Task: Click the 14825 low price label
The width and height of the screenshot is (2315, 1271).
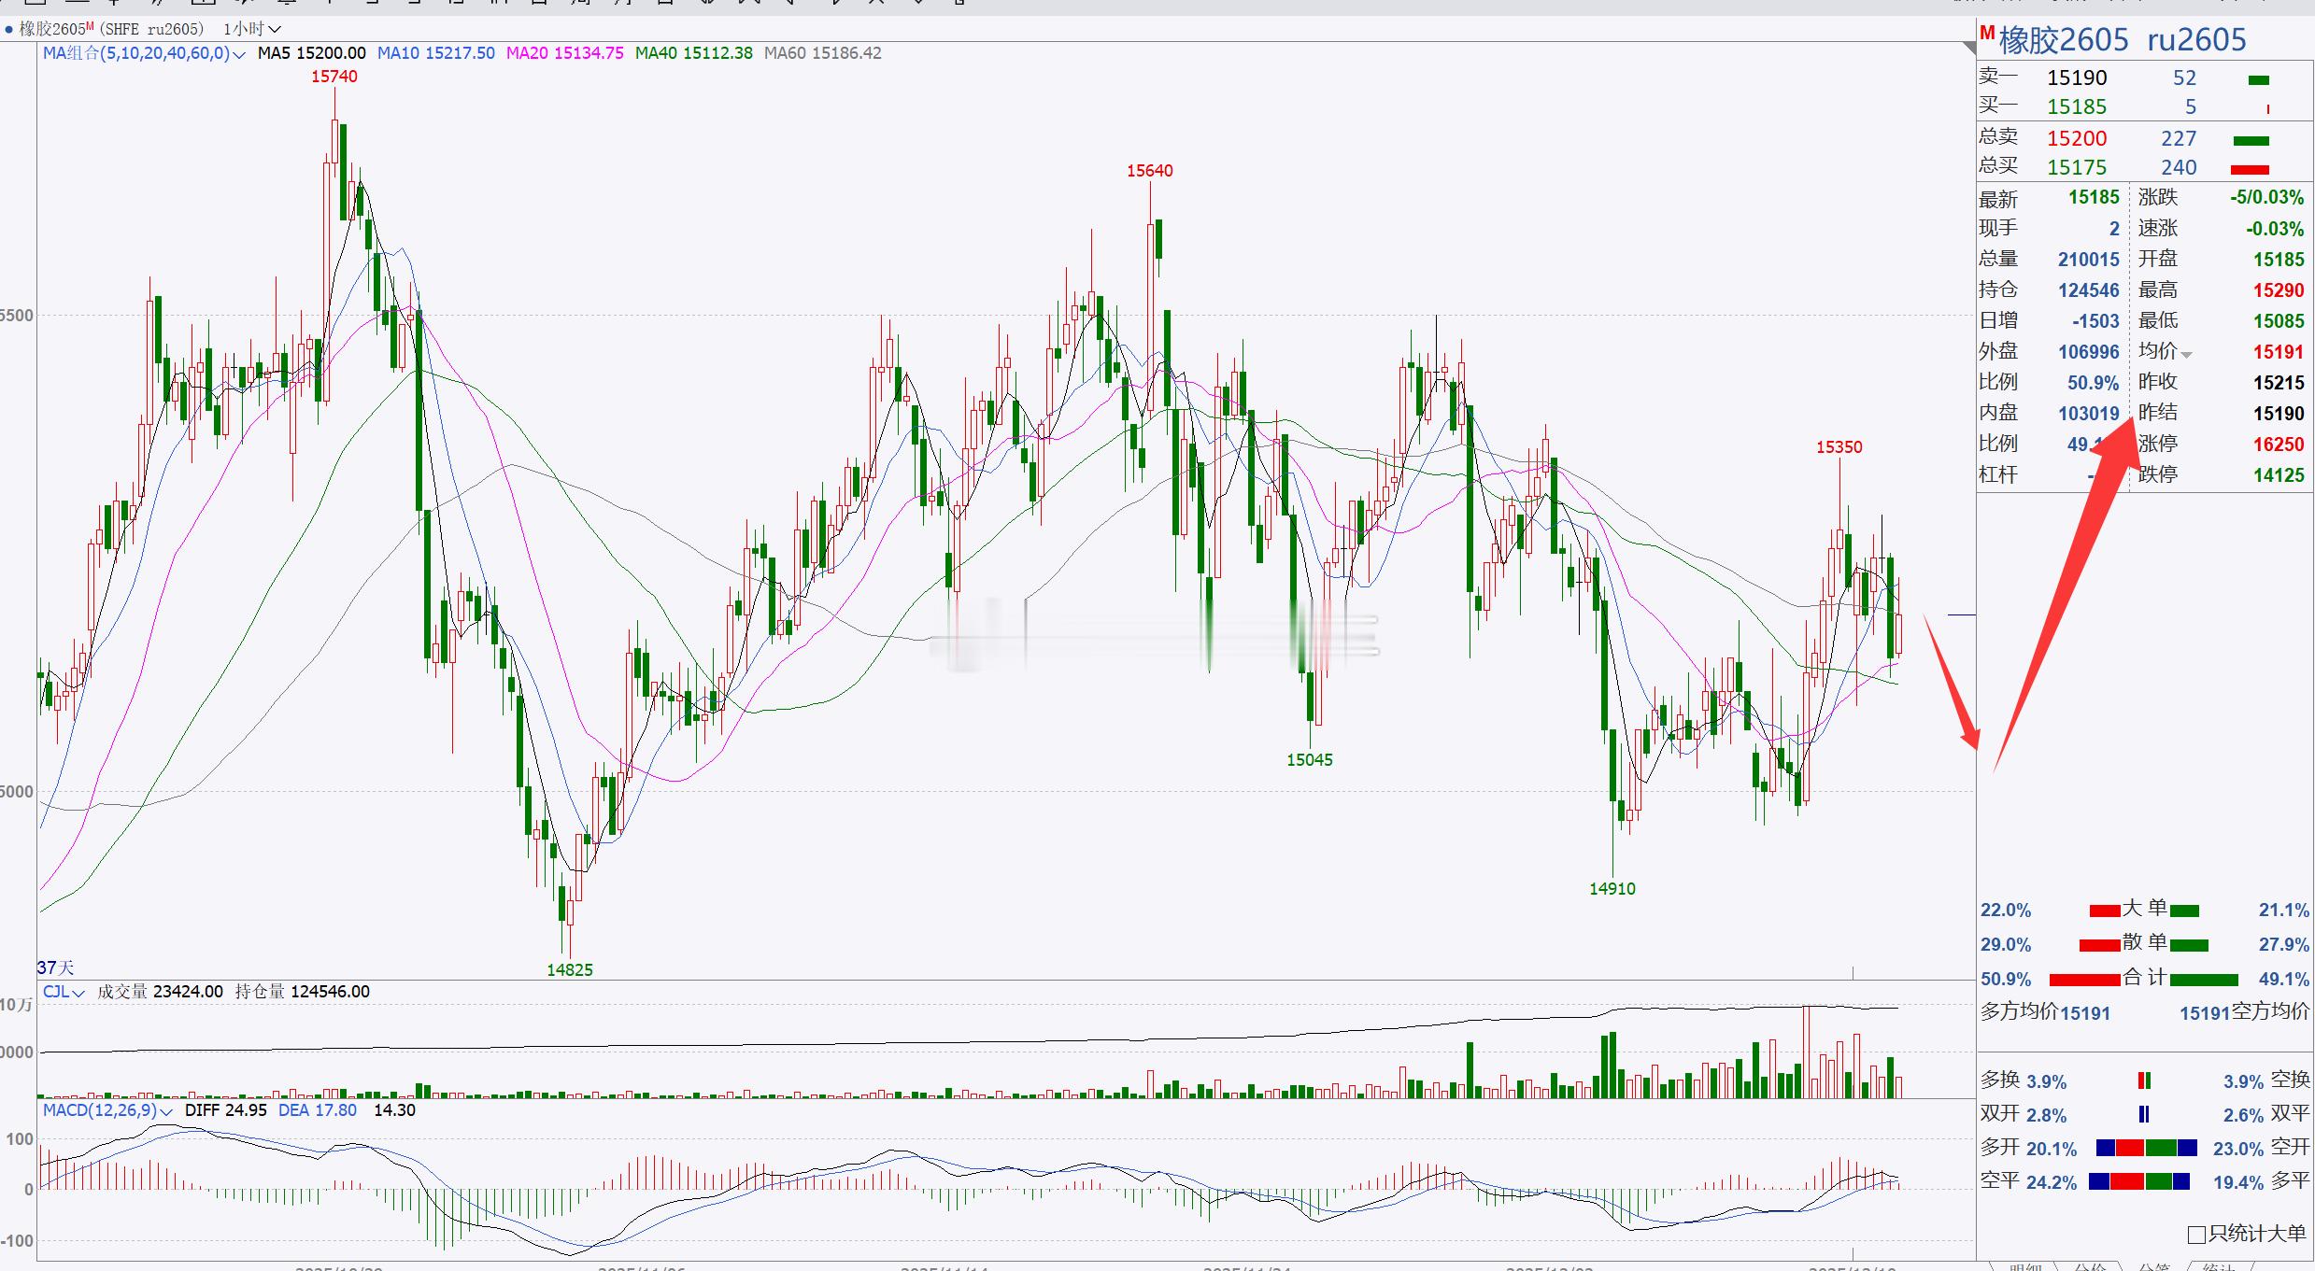Action: 570,969
